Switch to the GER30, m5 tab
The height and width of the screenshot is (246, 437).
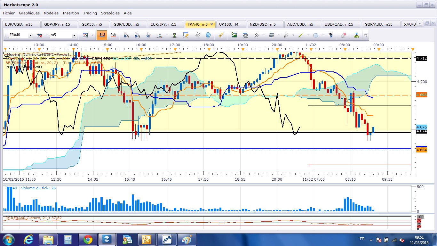[92, 24]
